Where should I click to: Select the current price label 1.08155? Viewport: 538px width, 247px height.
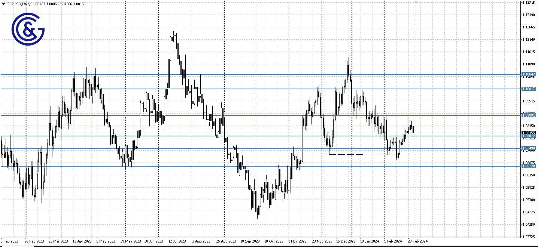pyautogui.click(x=530, y=132)
